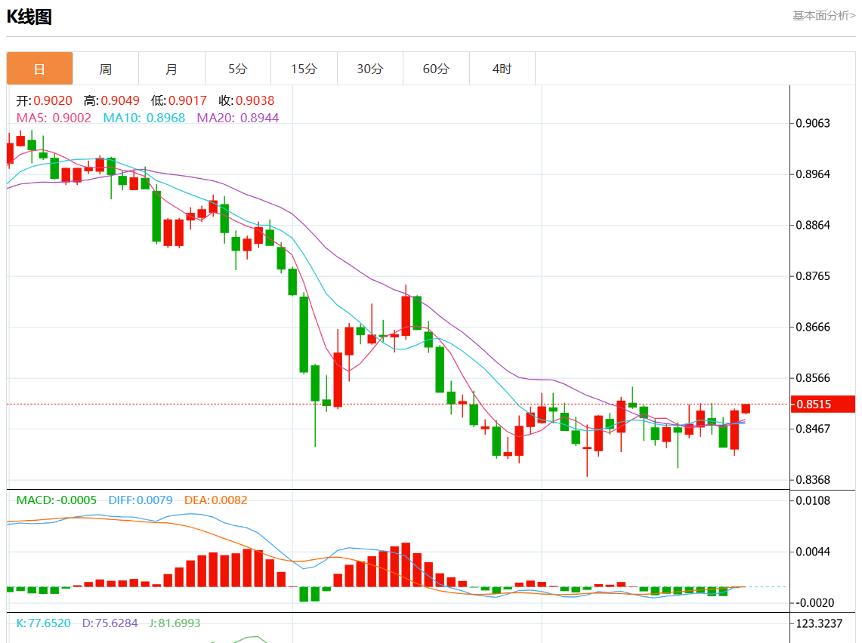Click the MA10: 0.8968 label

tap(144, 118)
